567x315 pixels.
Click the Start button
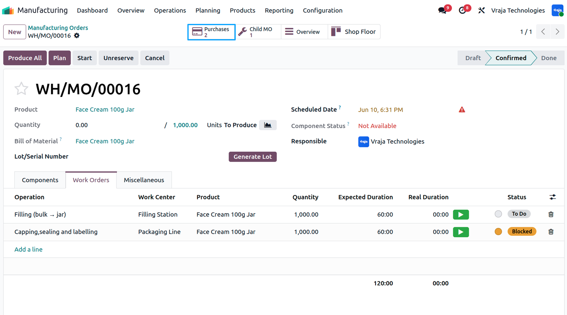click(x=84, y=58)
